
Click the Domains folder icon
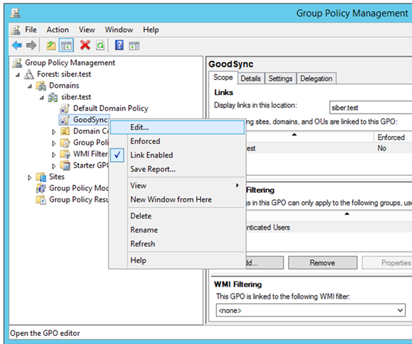pyautogui.click(x=41, y=86)
